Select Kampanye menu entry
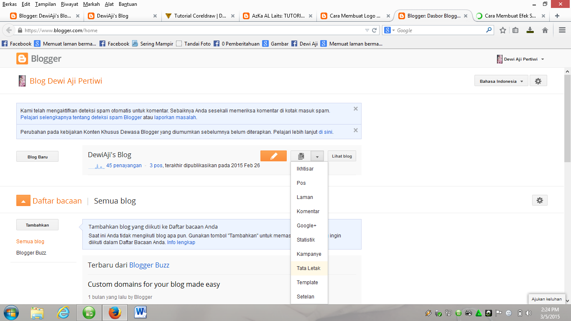 (x=309, y=254)
